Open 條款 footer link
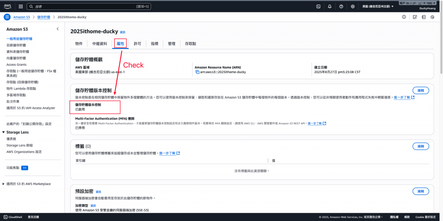Screen dimensions: 443x221 pos(407,217)
